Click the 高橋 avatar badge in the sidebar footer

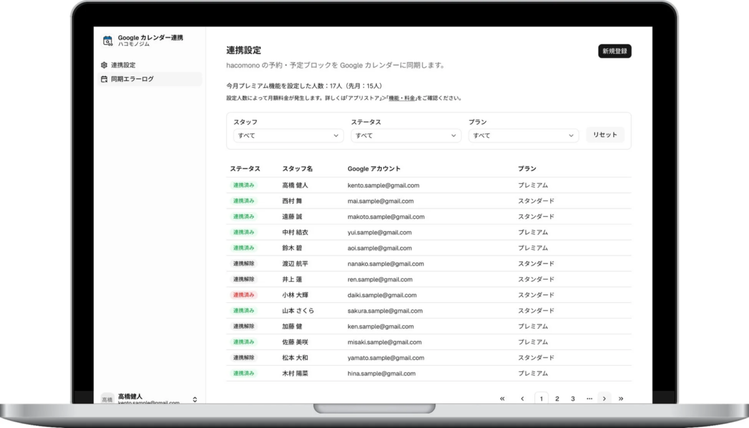click(x=107, y=399)
